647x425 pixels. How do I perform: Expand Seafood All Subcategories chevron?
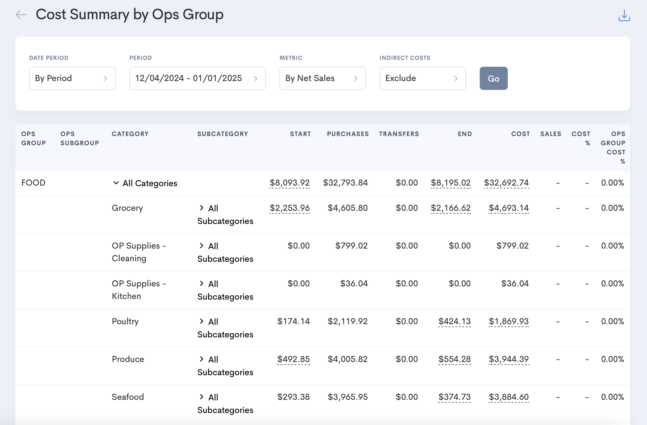(x=202, y=397)
